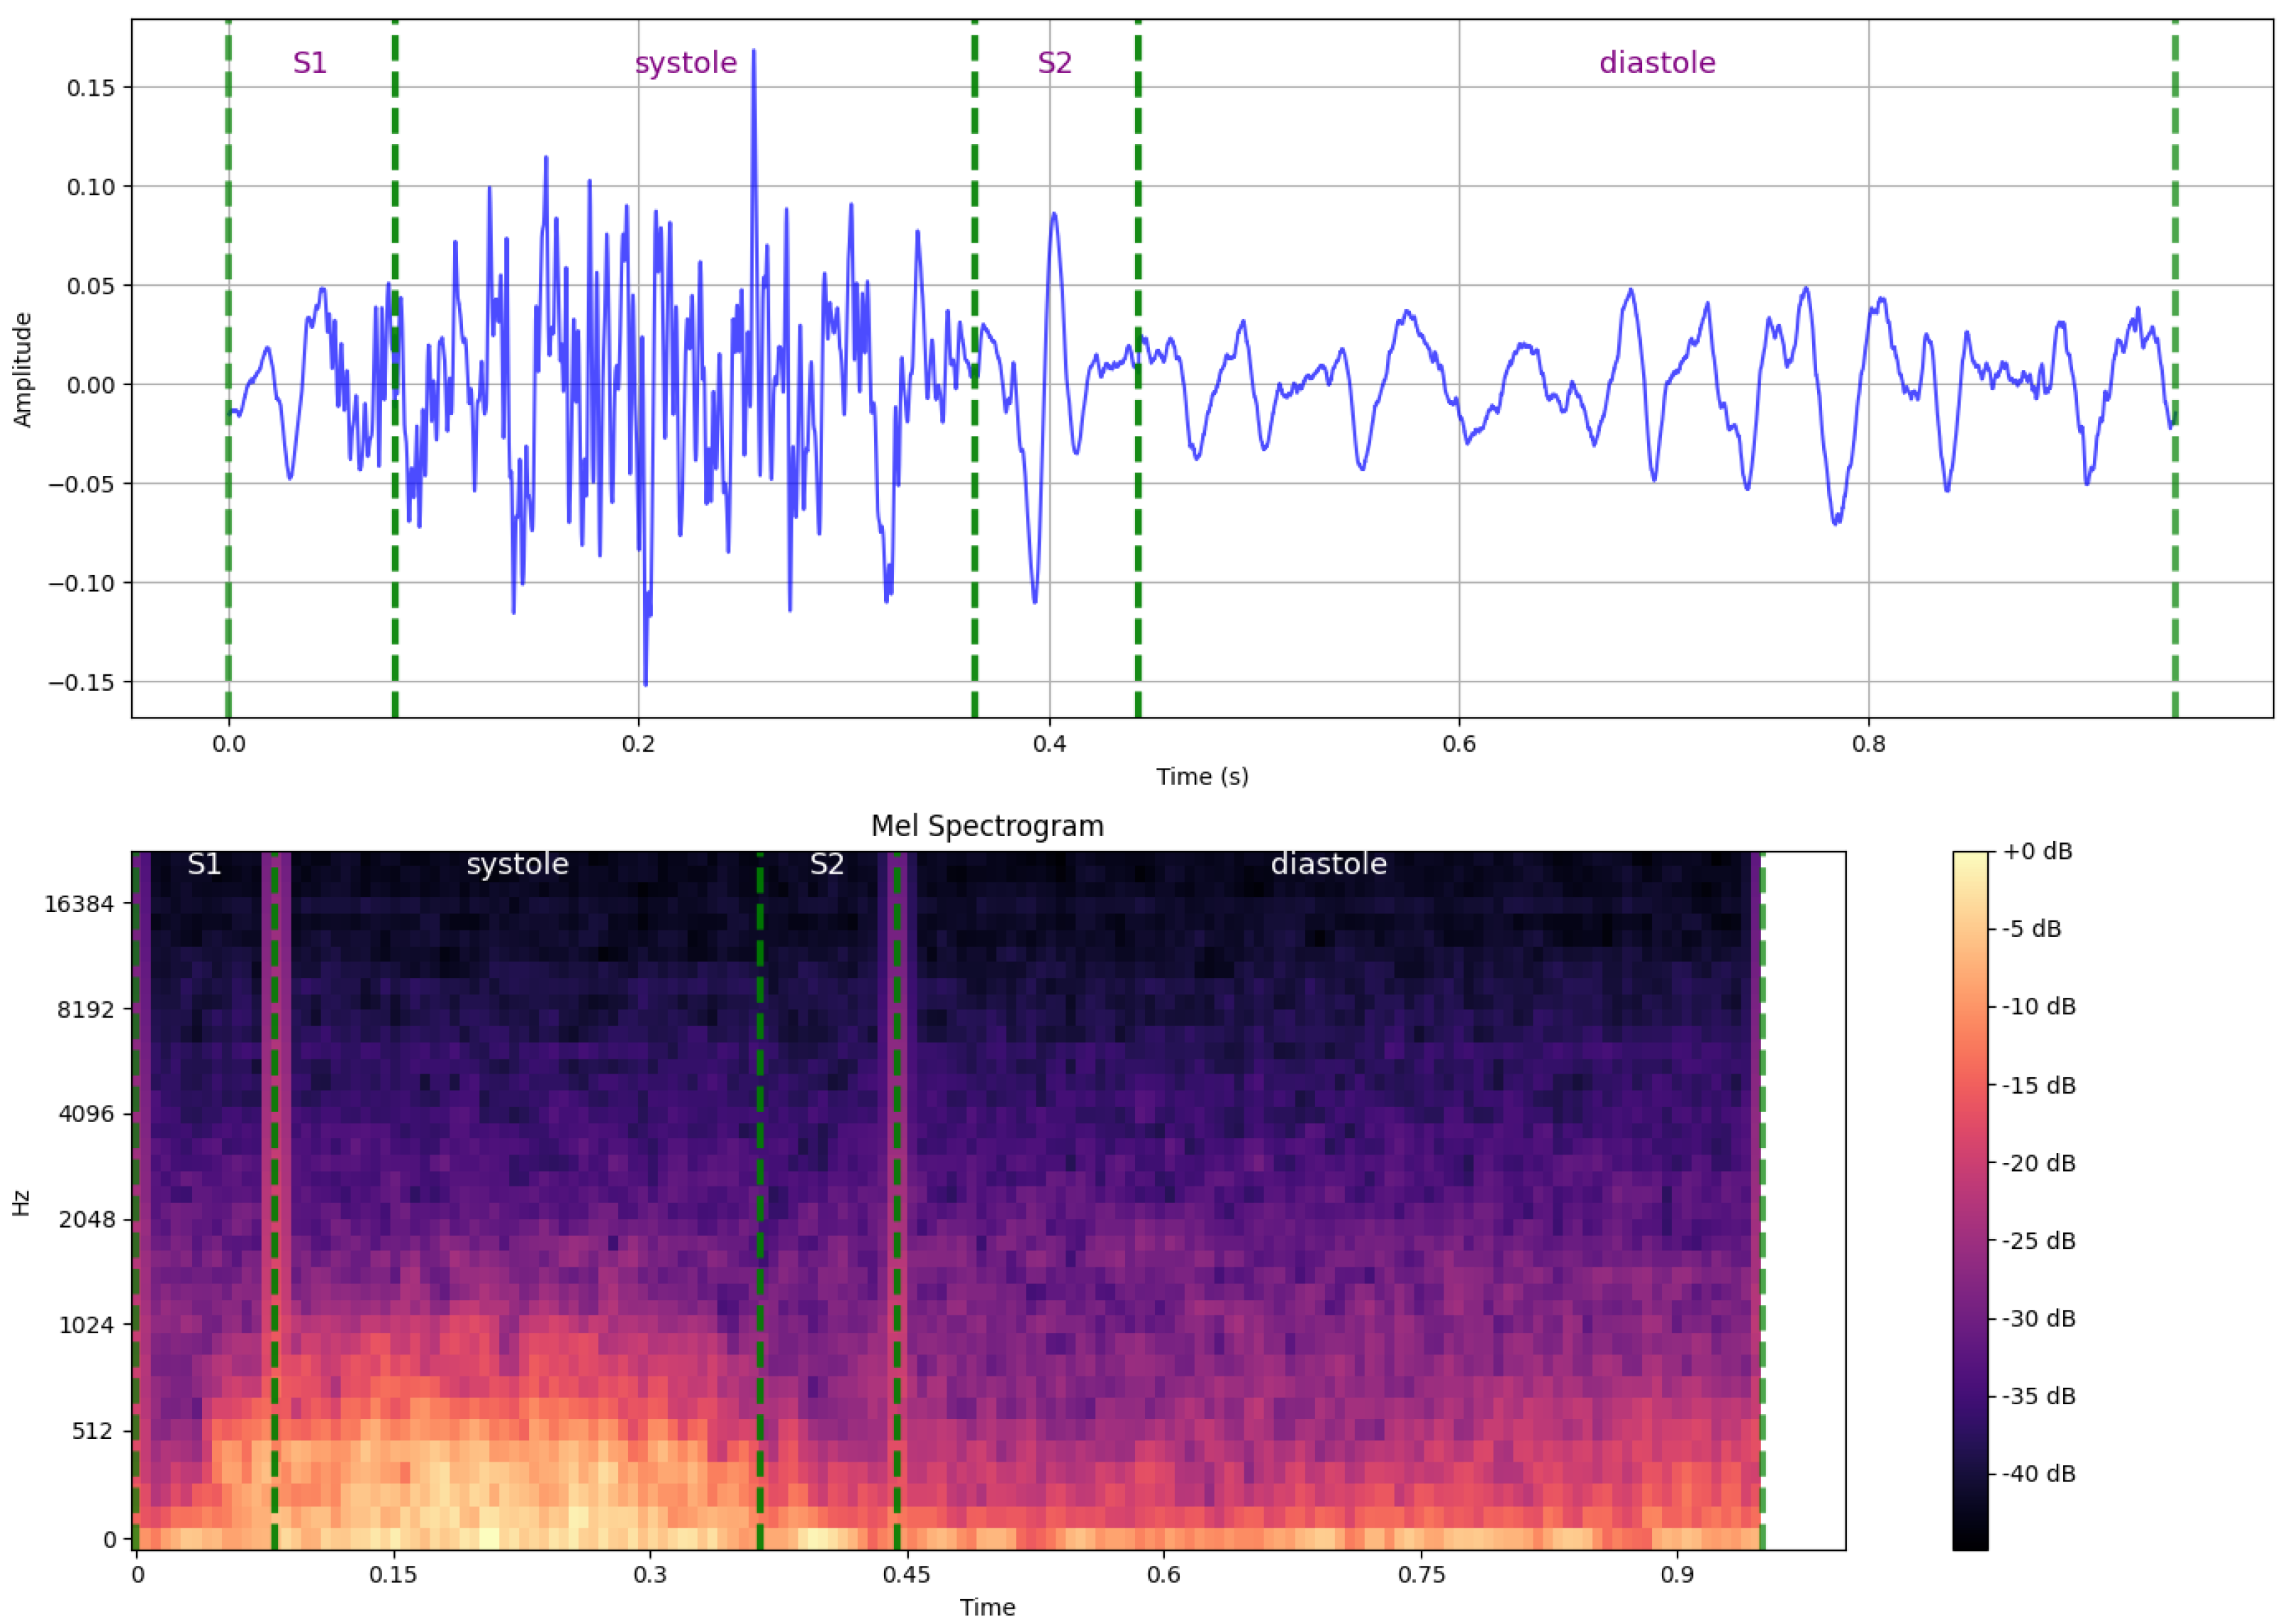Screen dimensions: 2290x1624
Task: Click the tallest waveform peak in systole
Action: pos(753,52)
